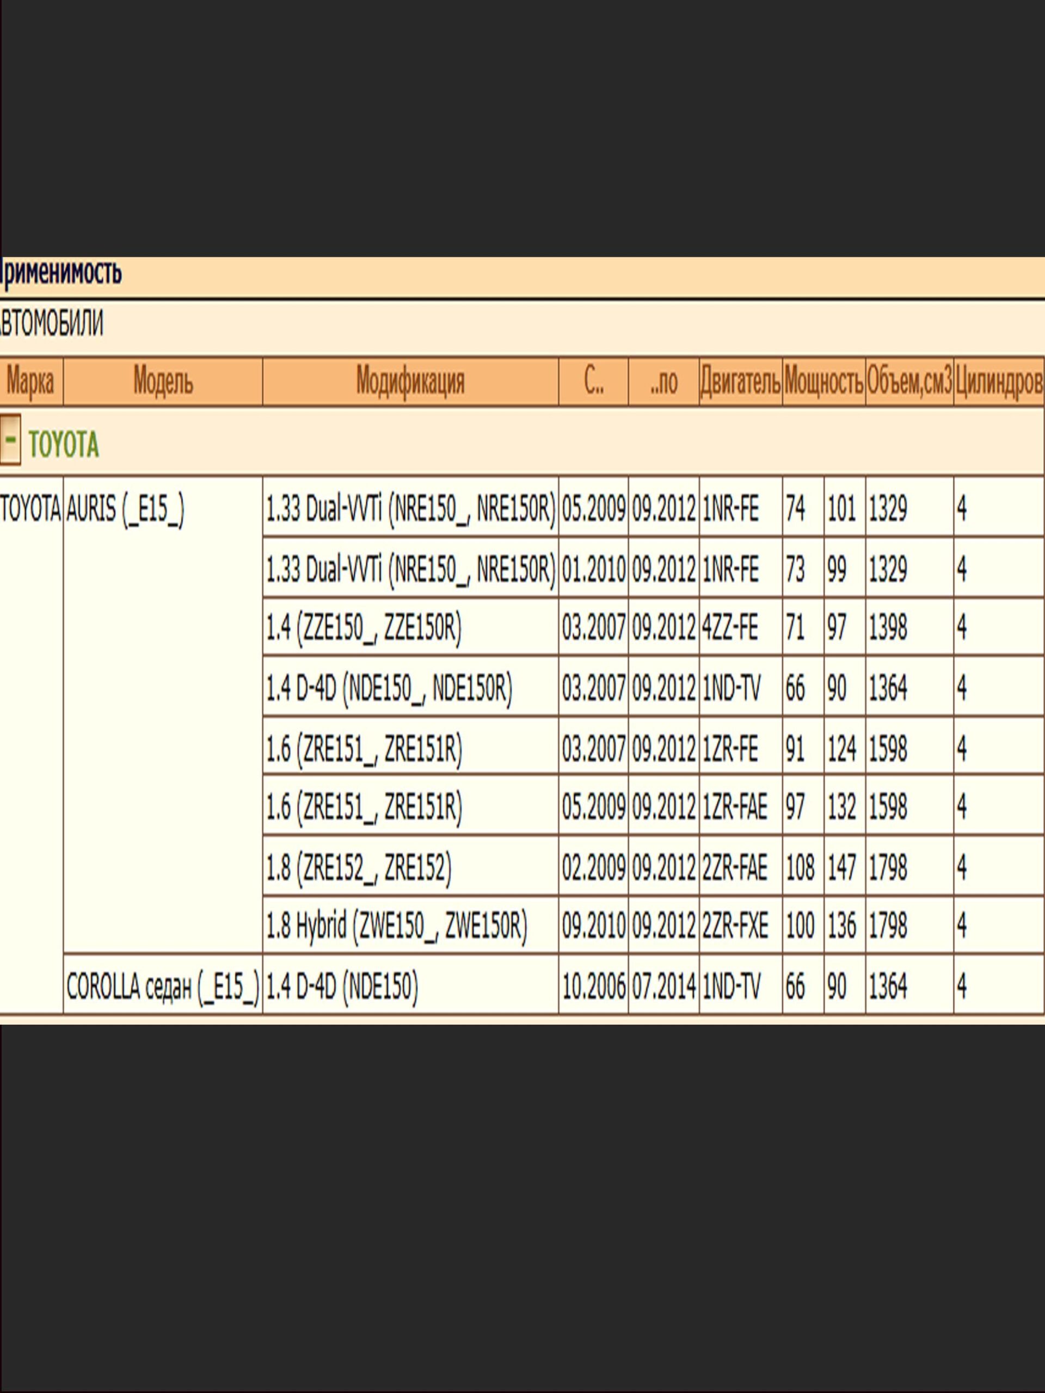
Task: Select COROLLA седан (_E15_) model cell
Action: click(x=163, y=987)
